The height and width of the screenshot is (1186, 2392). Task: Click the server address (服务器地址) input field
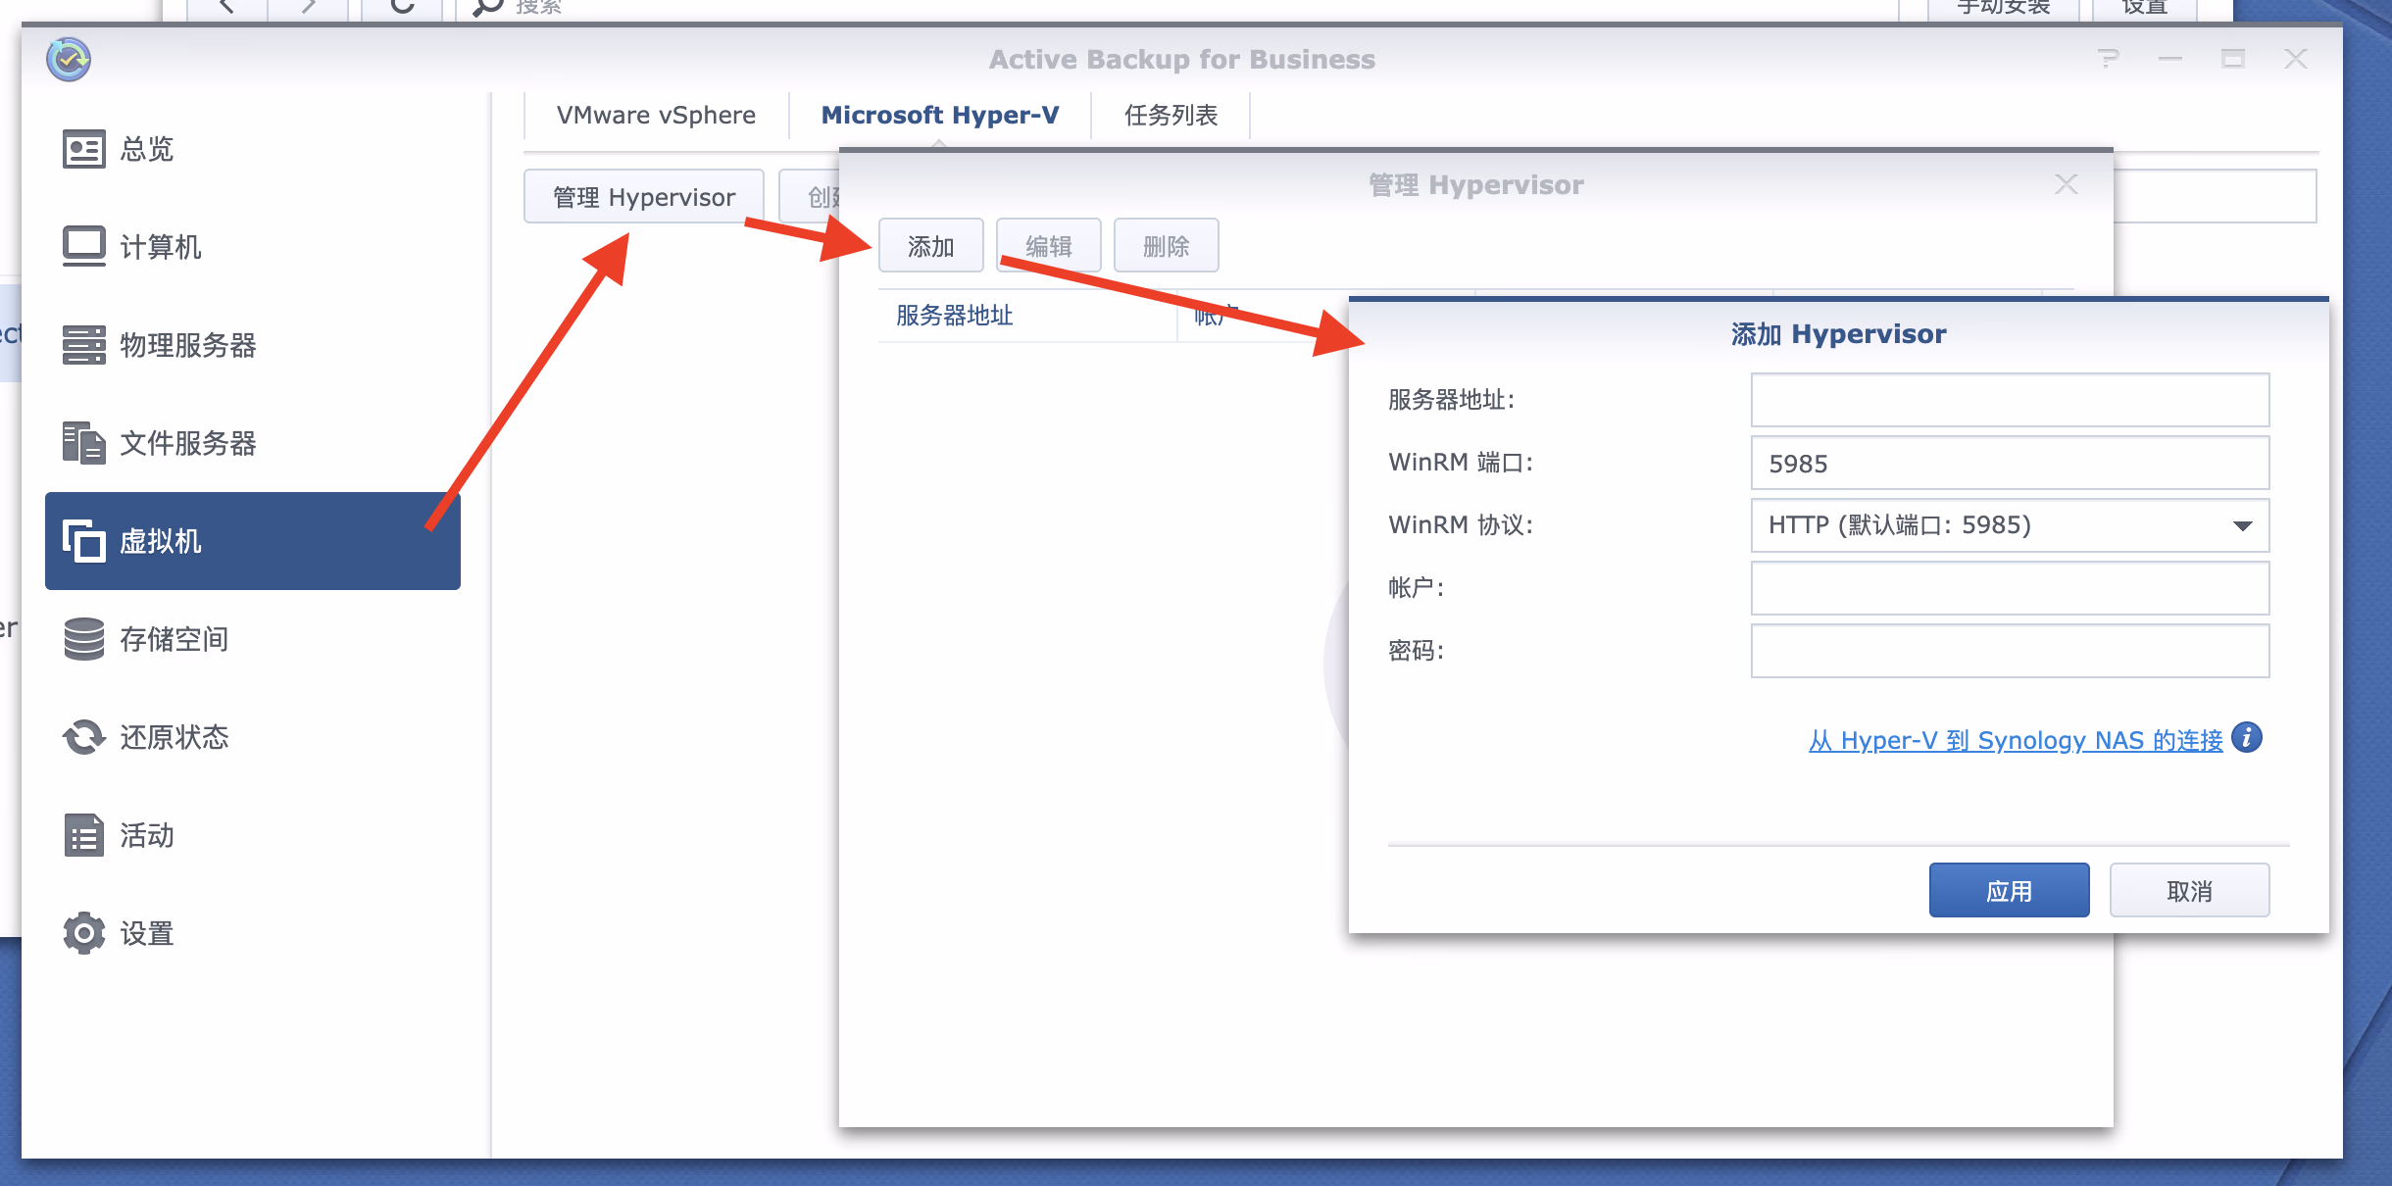click(2010, 400)
